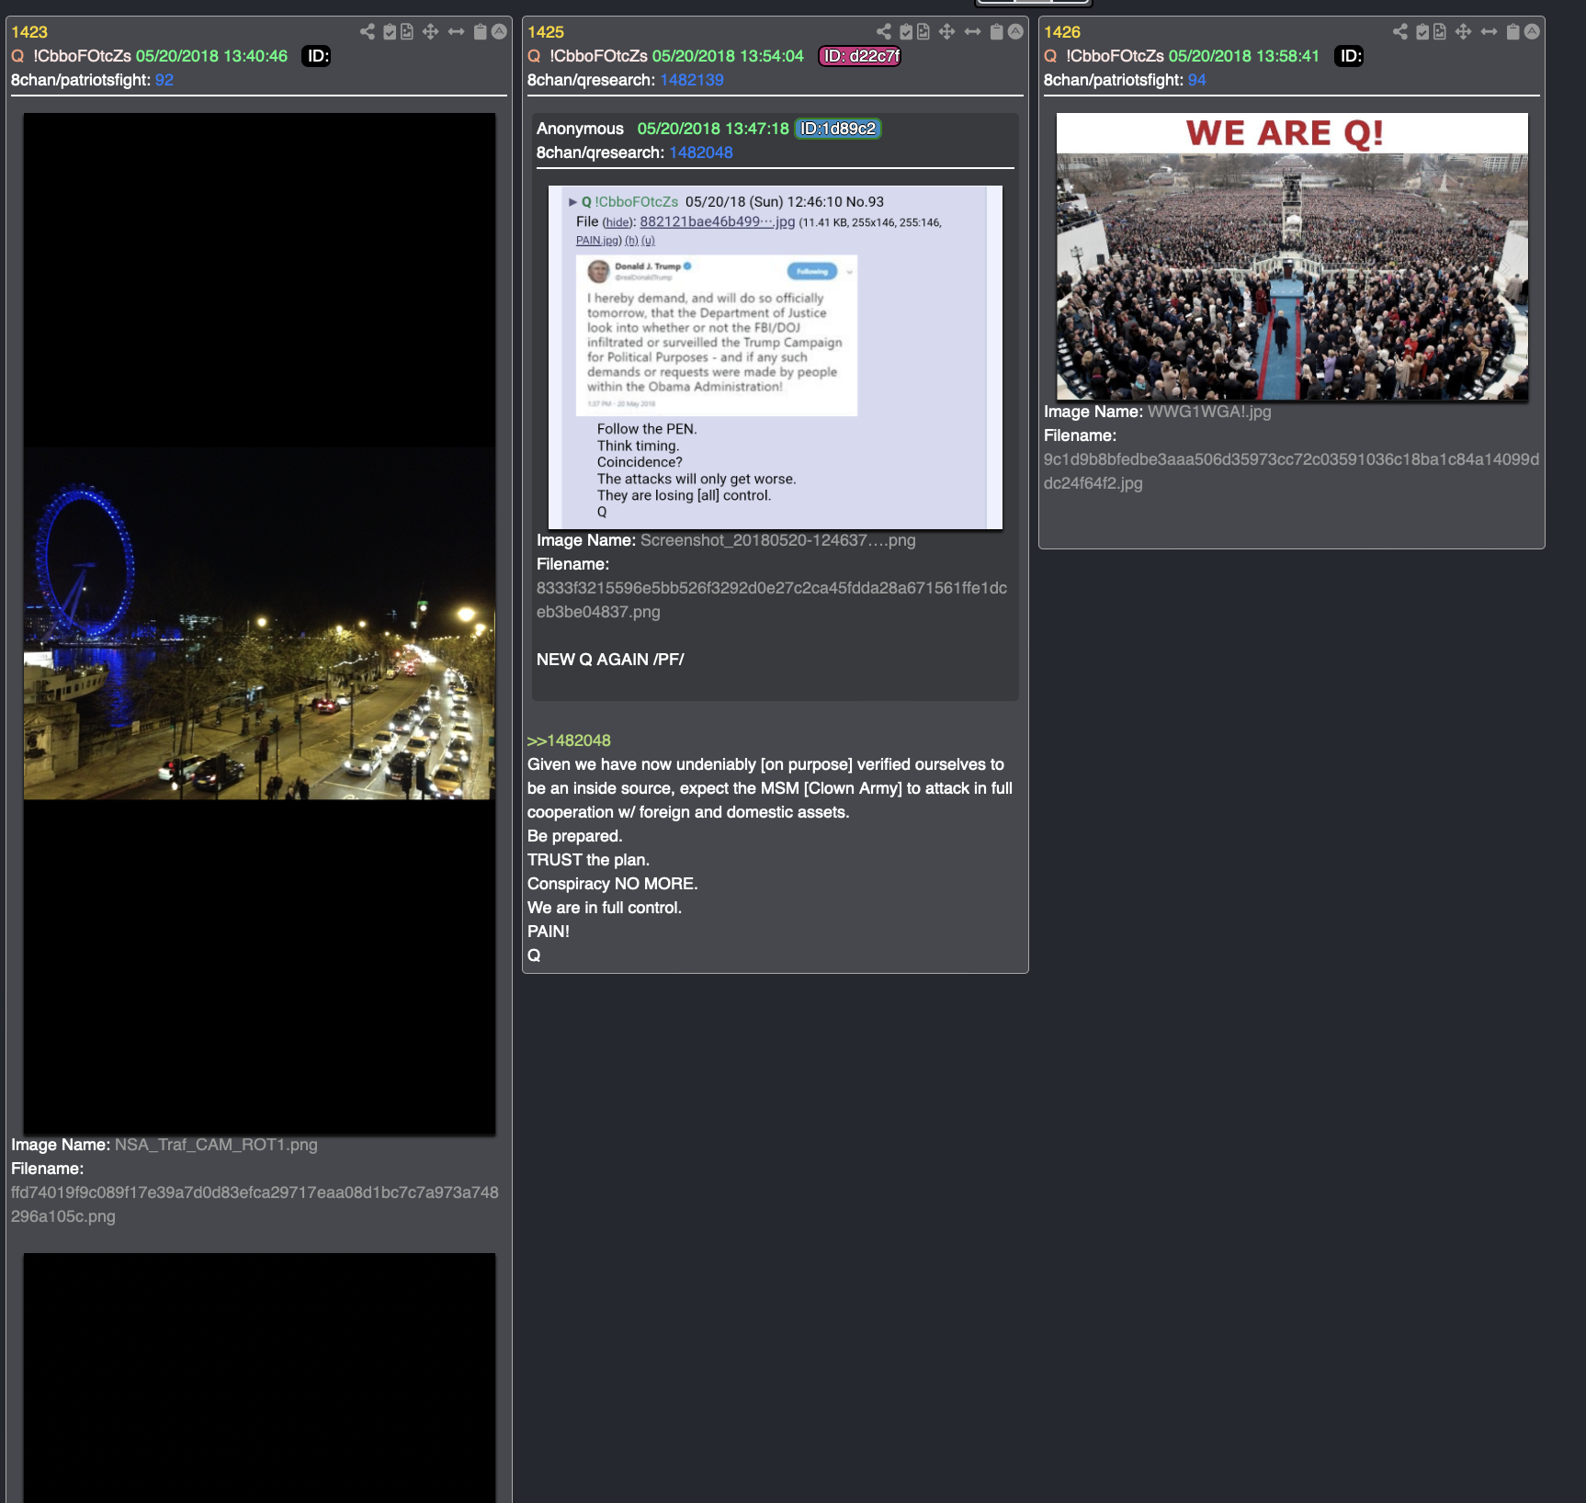Click four-way move icon on post 1426

[1463, 32]
